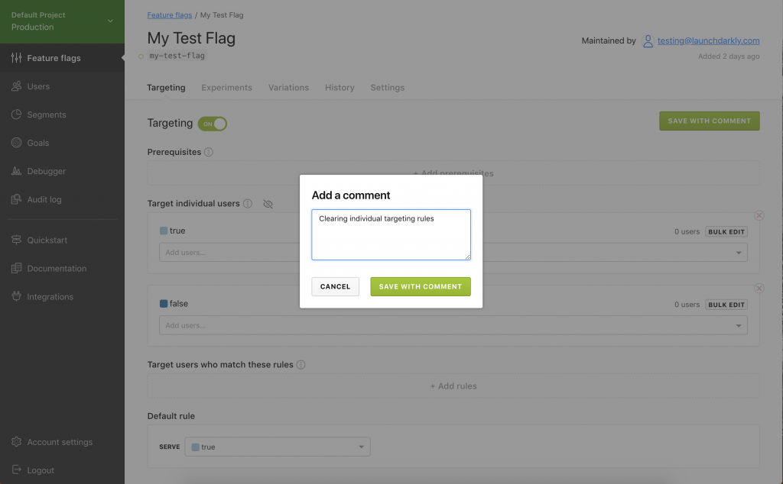Image resolution: width=783 pixels, height=484 pixels.
Task: Open the Feature flags sidebar icon
Action: click(17, 58)
